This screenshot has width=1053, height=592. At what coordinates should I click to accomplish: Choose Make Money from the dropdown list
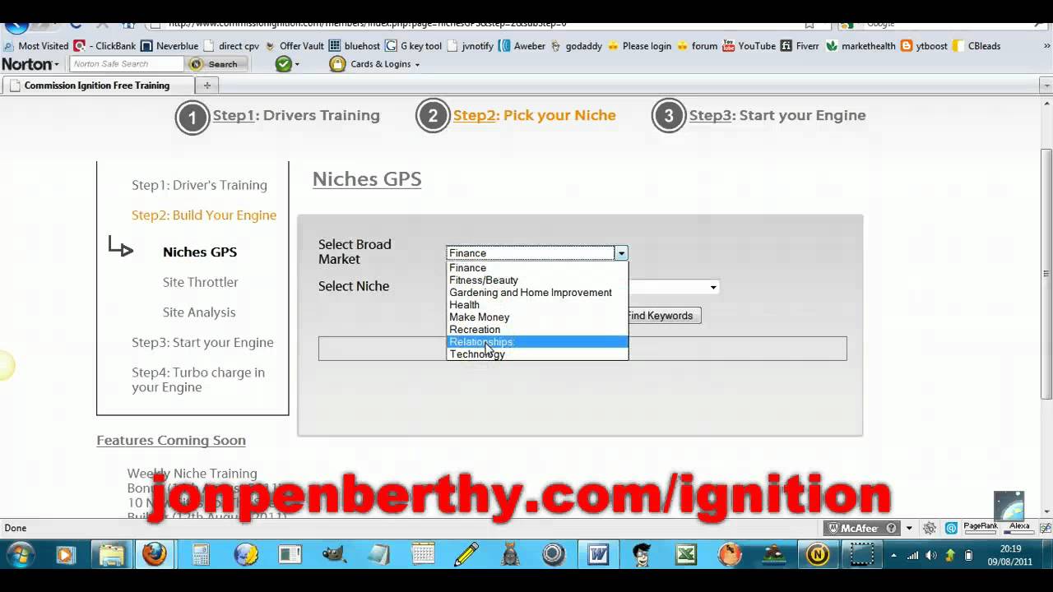point(537,317)
